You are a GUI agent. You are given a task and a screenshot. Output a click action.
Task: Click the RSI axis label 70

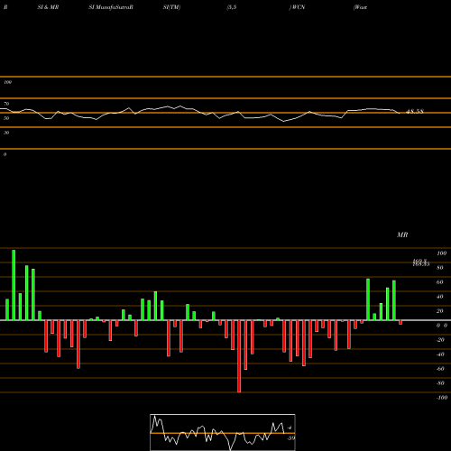pyautogui.click(x=6, y=104)
